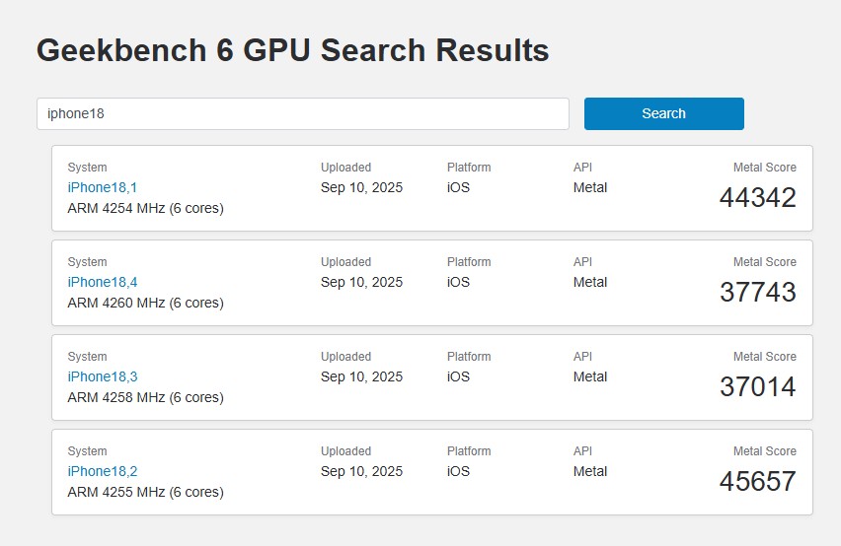
Task: Click the Geekbench 6 GPU Search Results heading
Action: click(292, 50)
